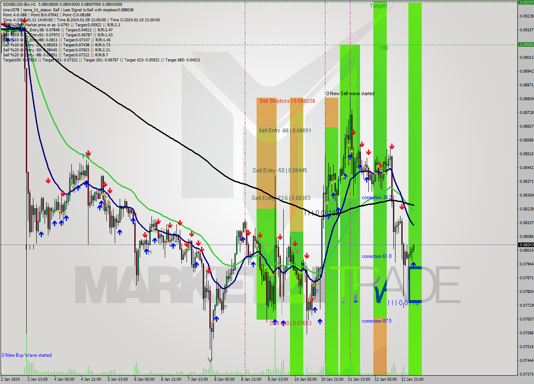Click the 0.08228 price axis value
Viewport: 534px width, 384px height.
(526, 209)
